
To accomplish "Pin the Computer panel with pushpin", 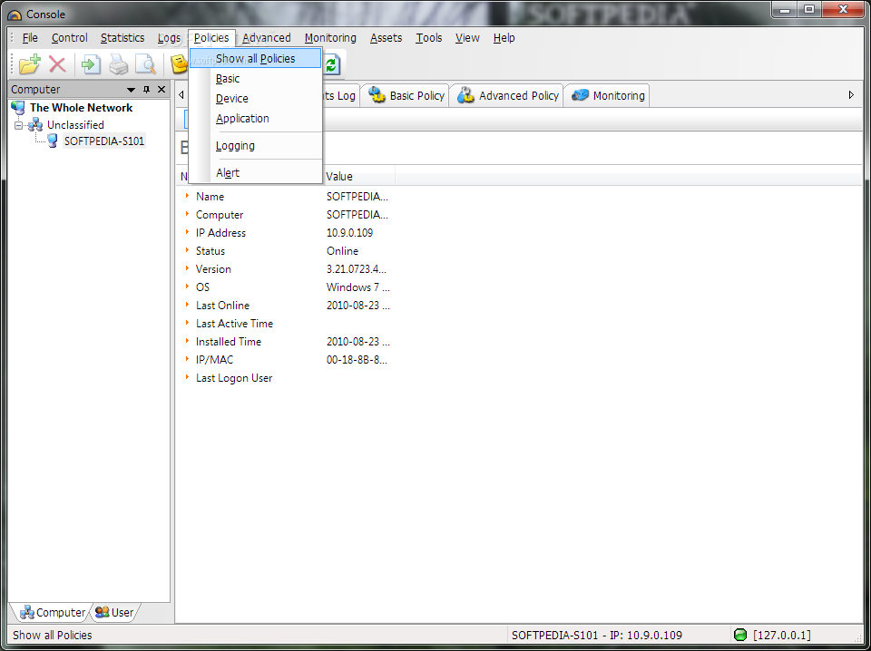I will tap(147, 90).
